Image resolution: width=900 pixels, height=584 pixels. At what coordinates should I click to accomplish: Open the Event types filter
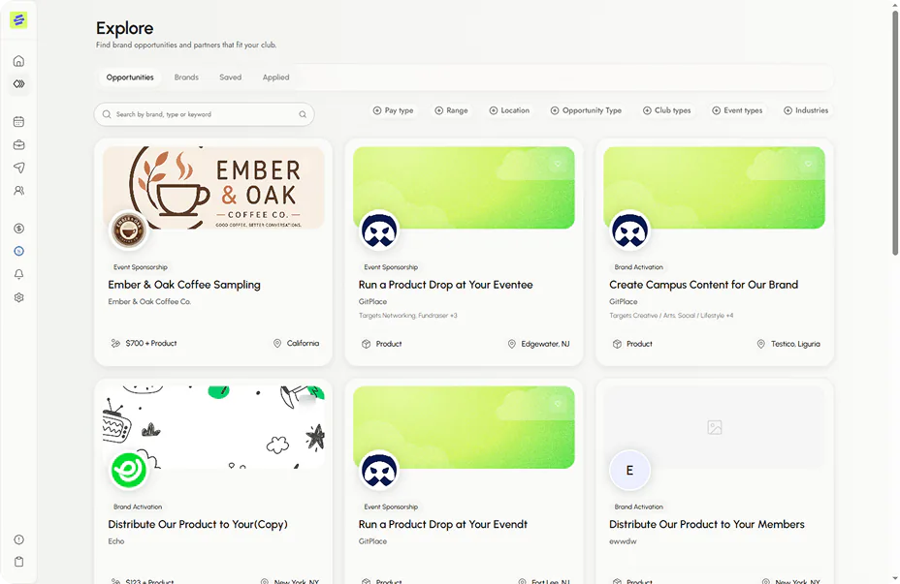(x=738, y=110)
